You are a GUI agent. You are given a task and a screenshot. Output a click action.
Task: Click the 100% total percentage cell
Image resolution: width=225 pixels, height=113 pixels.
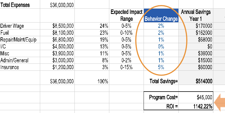tap(103, 82)
